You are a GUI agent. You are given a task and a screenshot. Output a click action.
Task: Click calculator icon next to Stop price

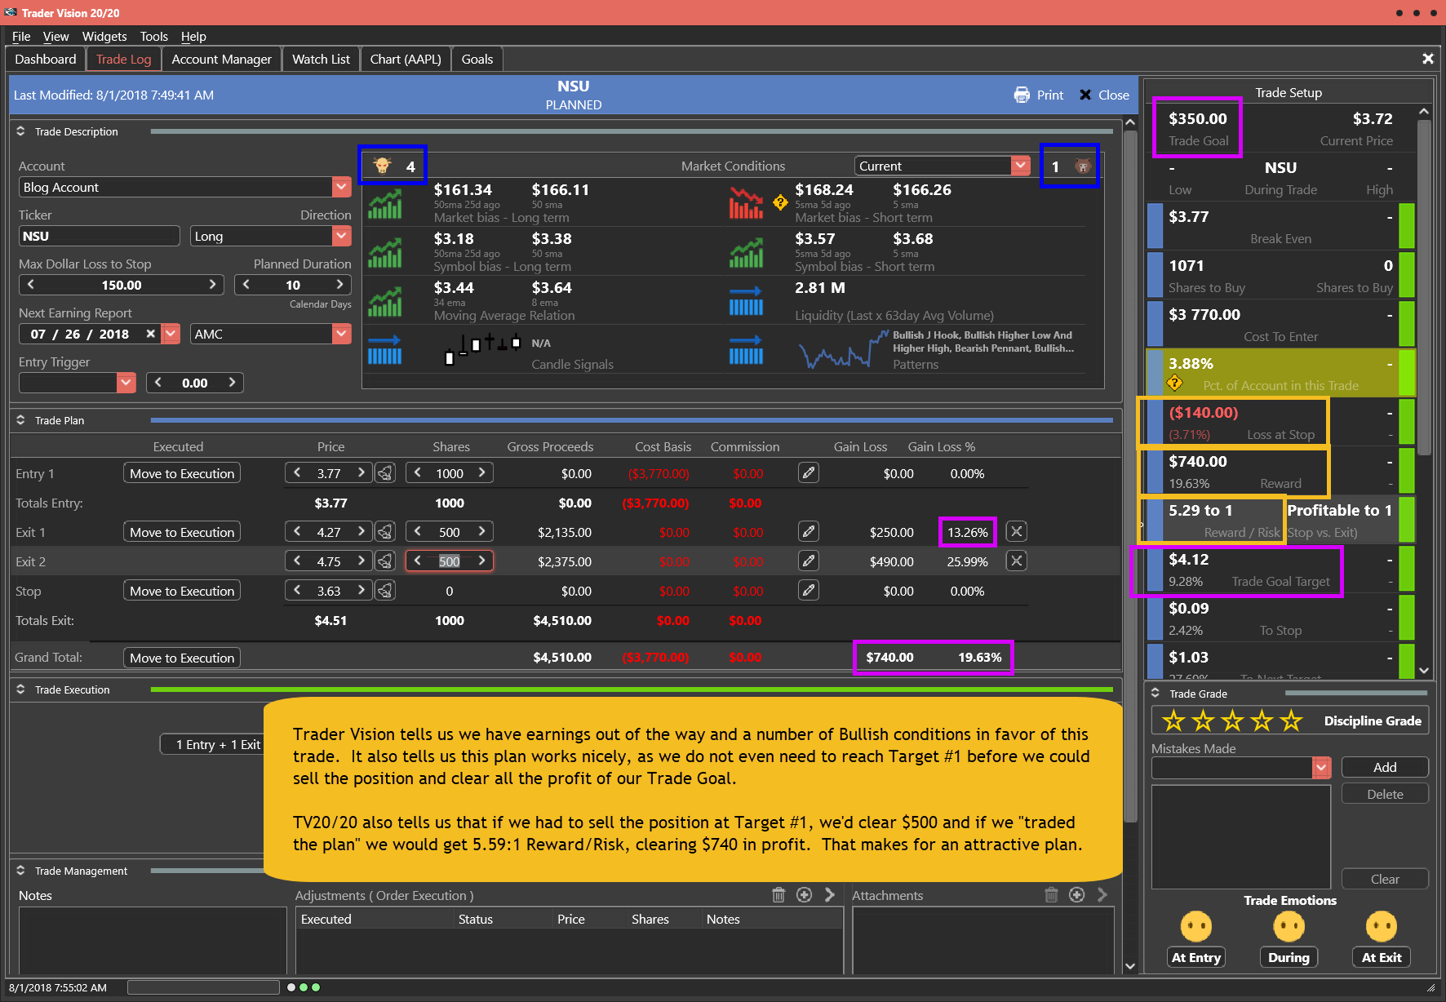385,591
